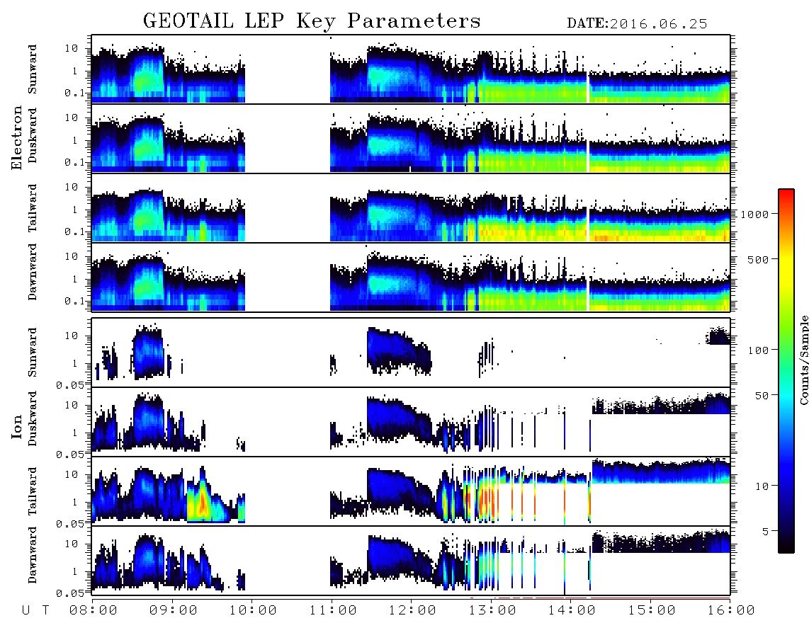Click the "16:00" time tick label
809x623 pixels.
click(x=731, y=610)
